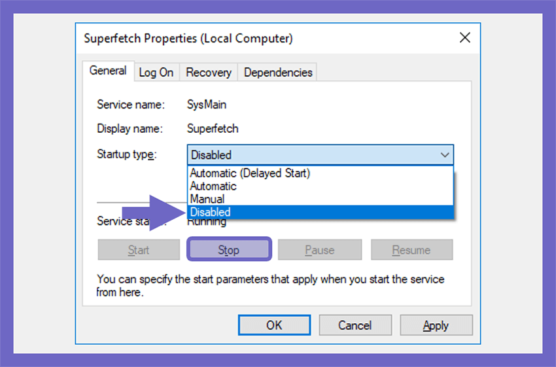Click the Startup type combo box showing Disabled
The height and width of the screenshot is (367, 556).
tap(321, 155)
